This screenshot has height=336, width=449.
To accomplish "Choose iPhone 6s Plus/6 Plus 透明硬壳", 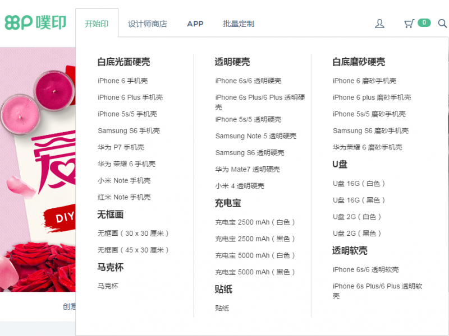I will point(260,102).
